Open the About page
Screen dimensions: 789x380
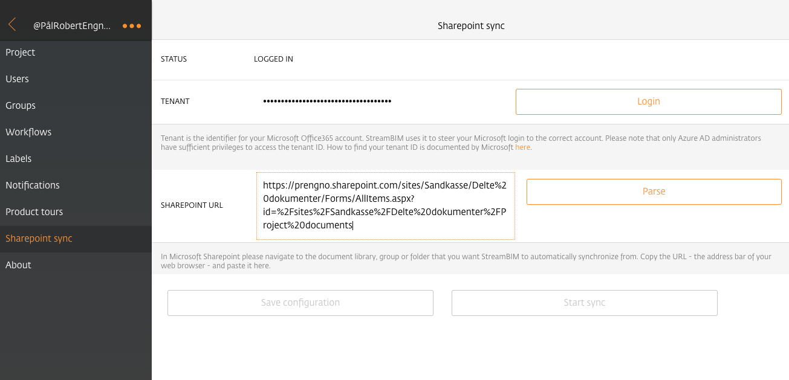(x=76, y=265)
